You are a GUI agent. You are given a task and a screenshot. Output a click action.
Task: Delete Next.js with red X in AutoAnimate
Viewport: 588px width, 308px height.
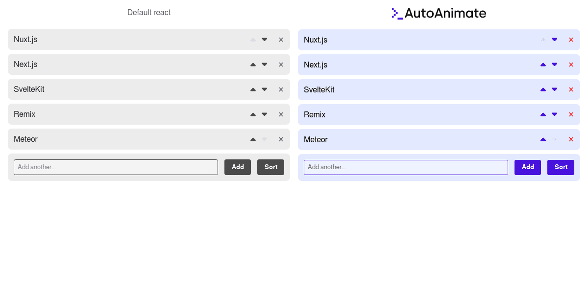(571, 65)
